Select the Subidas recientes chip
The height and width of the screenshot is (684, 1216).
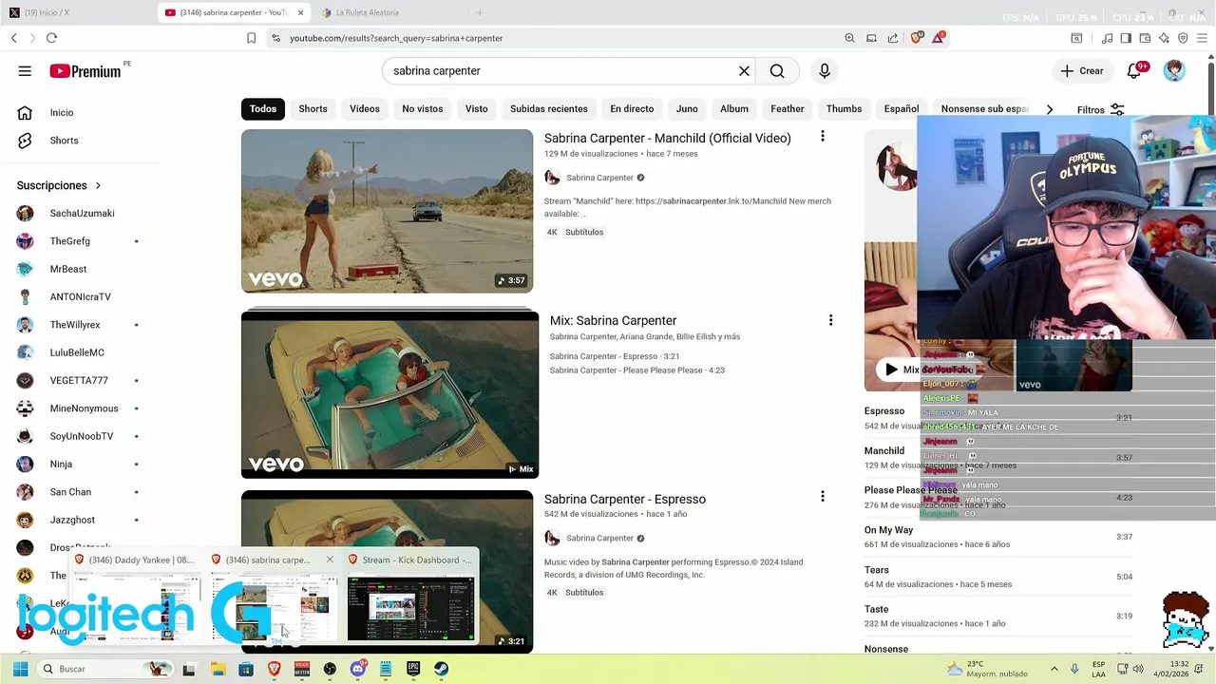549,109
